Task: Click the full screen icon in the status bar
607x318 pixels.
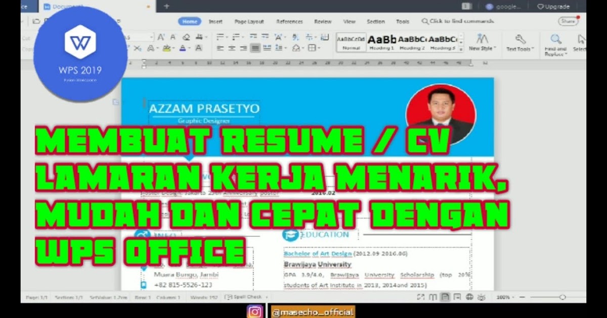Action: point(421,297)
